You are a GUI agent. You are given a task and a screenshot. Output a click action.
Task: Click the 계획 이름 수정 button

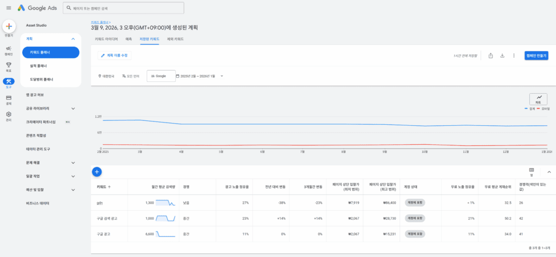(115, 55)
